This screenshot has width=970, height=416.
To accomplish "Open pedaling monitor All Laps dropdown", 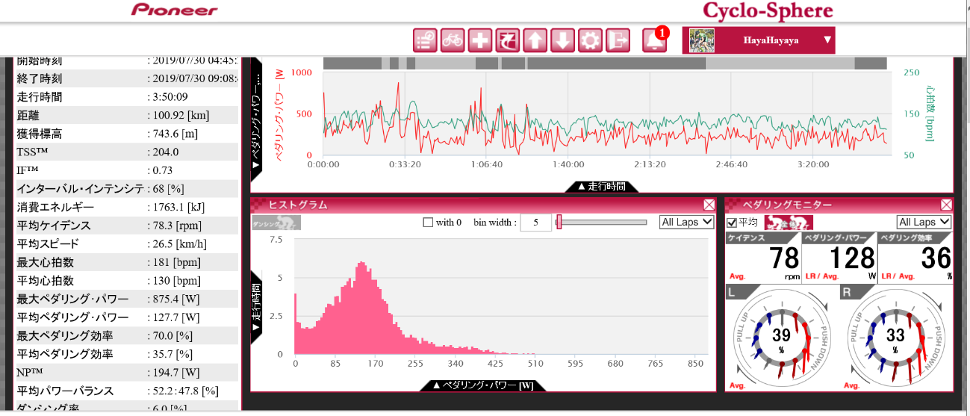I will tap(924, 223).
